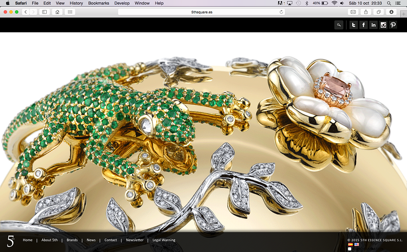Open the Contact page

pyautogui.click(x=111, y=240)
